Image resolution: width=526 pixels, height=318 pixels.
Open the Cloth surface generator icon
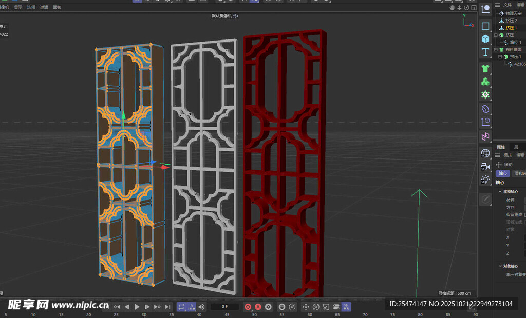coord(485,69)
